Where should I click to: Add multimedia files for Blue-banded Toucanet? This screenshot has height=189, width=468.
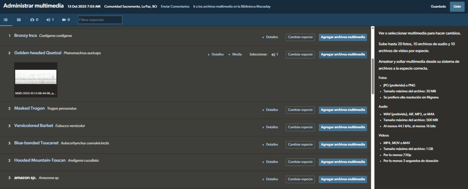coord(343,144)
